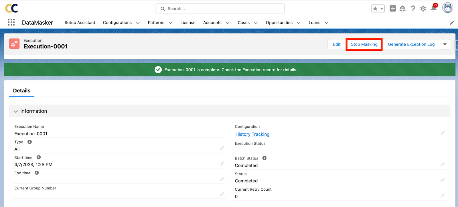Click the Favorites star icon

tap(375, 9)
